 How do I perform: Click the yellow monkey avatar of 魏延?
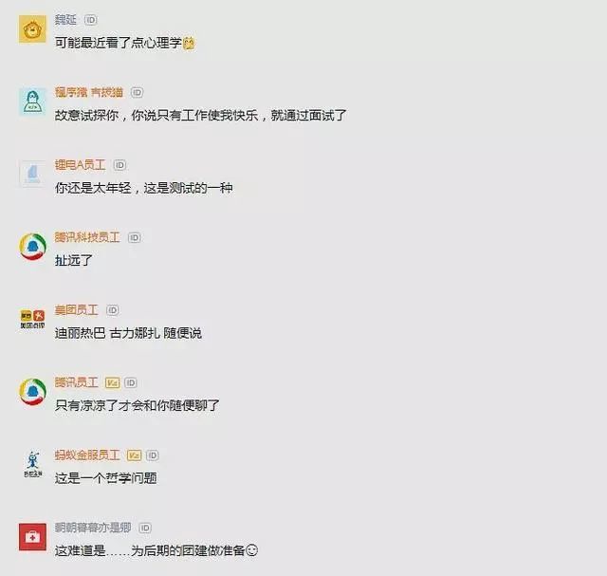coord(32,29)
